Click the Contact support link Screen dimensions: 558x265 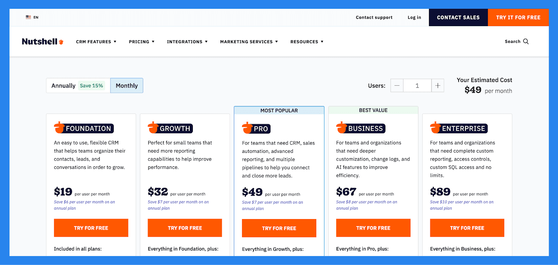[x=374, y=17]
